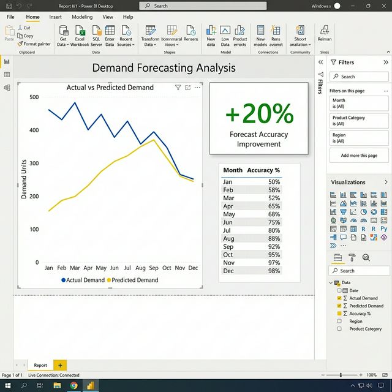Enable the Date field checkbox
Screen dimensions: 392x392
point(339,290)
